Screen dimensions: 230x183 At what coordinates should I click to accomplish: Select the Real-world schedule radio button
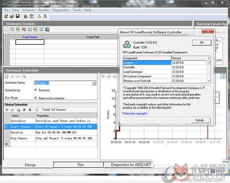pos(36,98)
